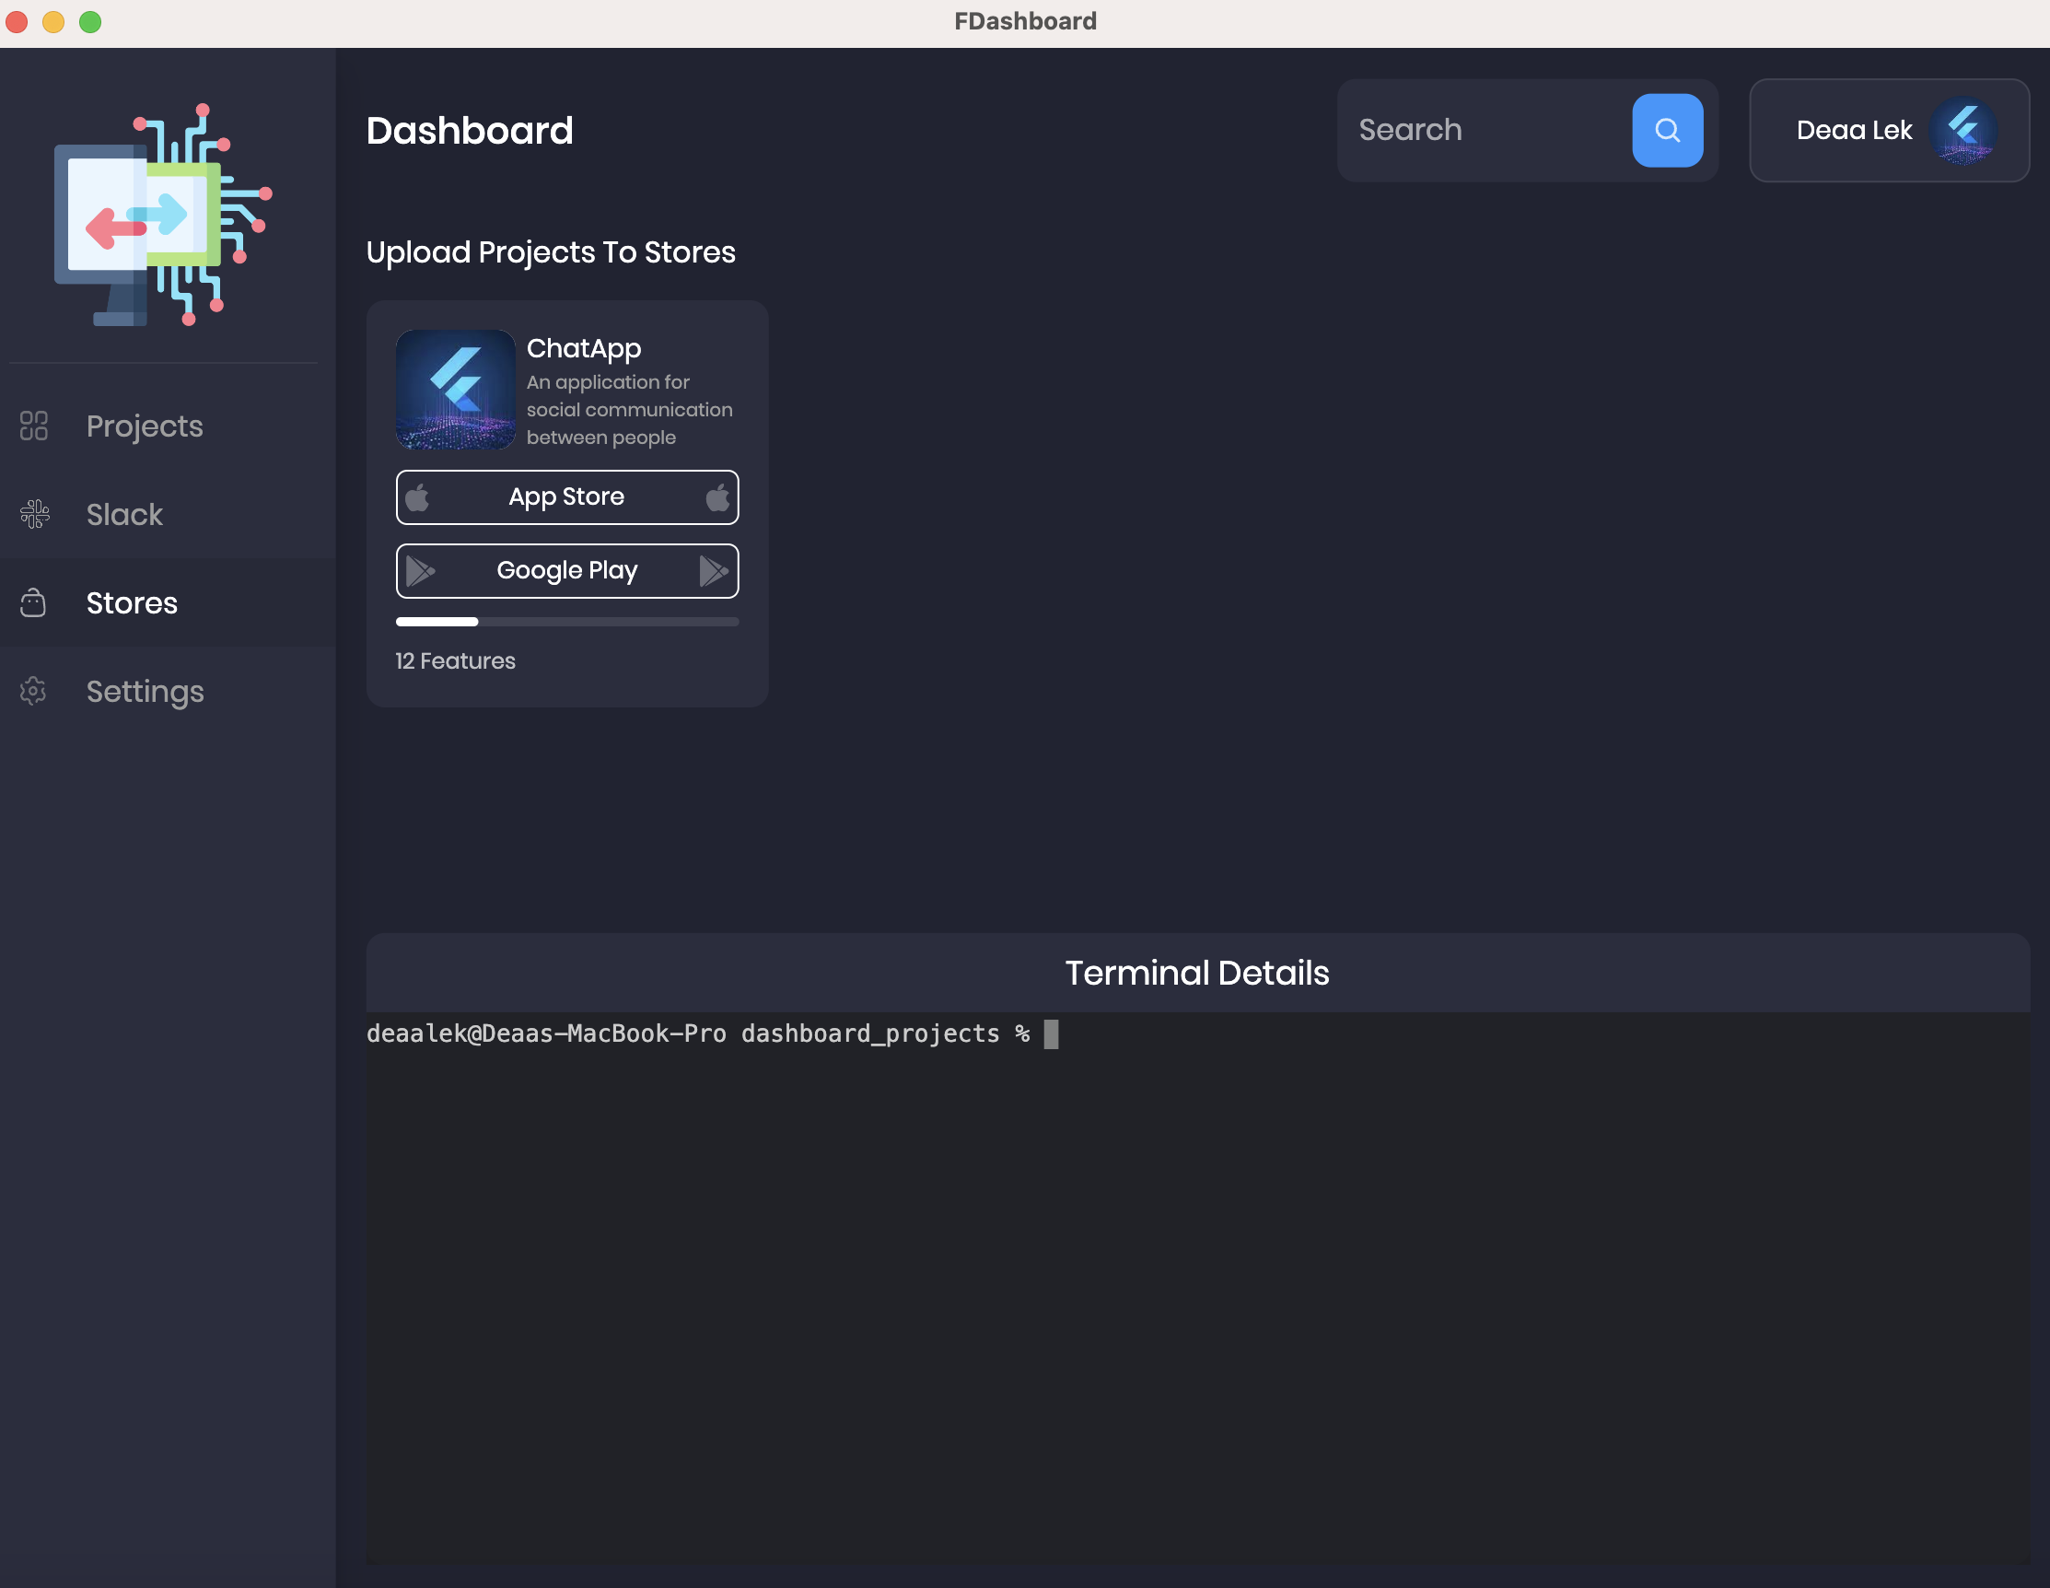2050x1588 pixels.
Task: Select the Stores menu item
Action: (132, 603)
